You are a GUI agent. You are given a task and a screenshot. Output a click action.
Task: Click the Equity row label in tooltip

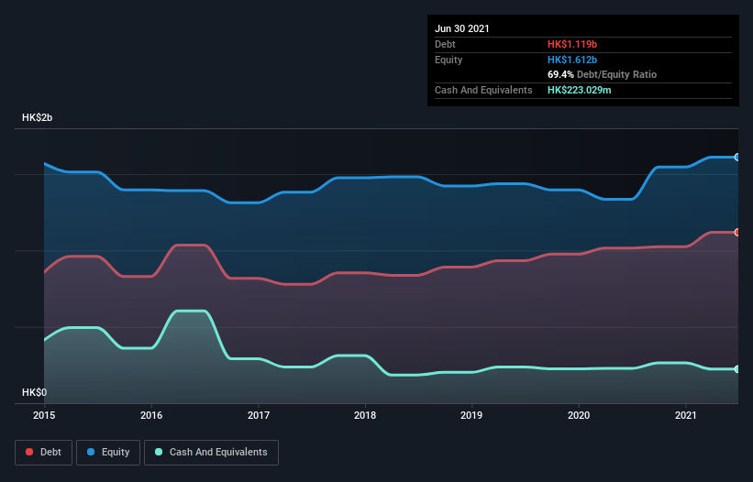point(448,60)
